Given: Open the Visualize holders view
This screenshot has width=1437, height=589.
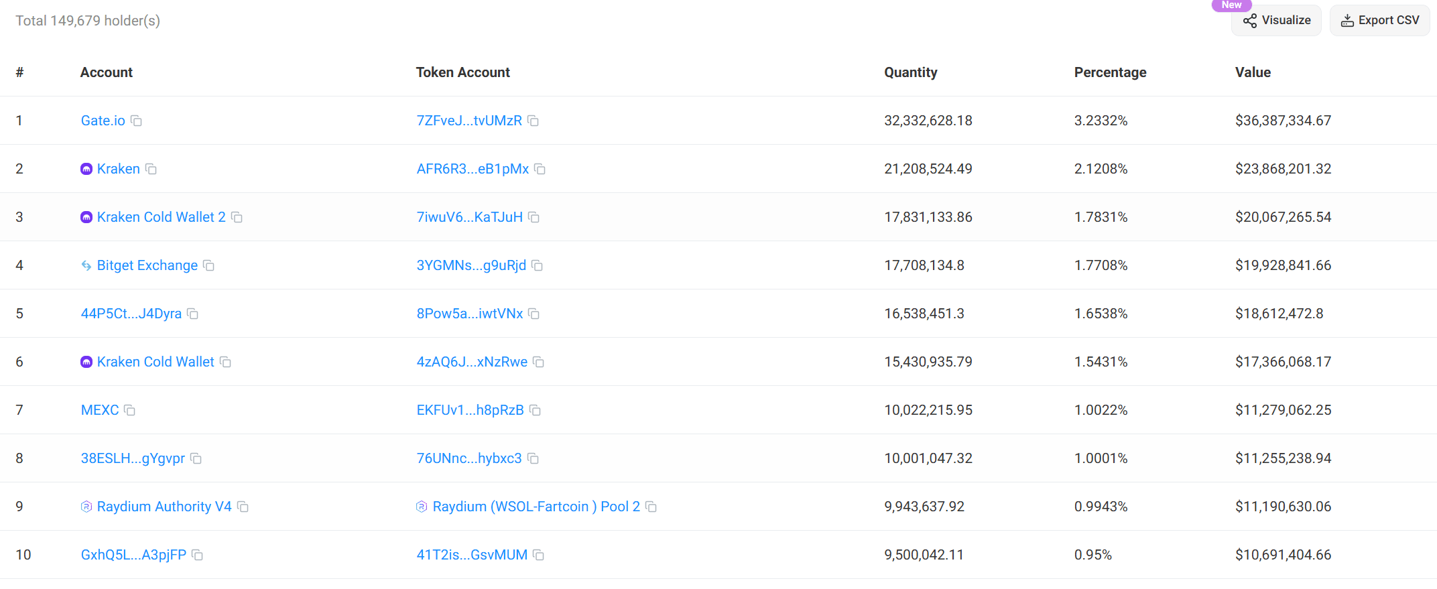Looking at the screenshot, I should click(1276, 20).
